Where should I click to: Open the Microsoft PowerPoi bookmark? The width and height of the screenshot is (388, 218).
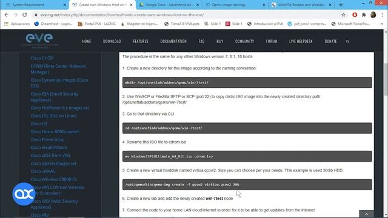350,24
